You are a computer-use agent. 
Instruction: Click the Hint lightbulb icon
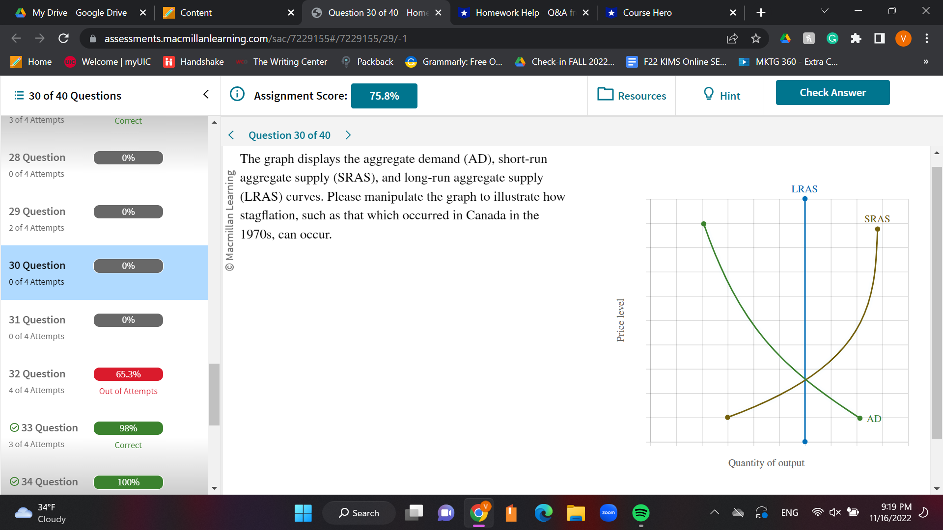coord(708,94)
